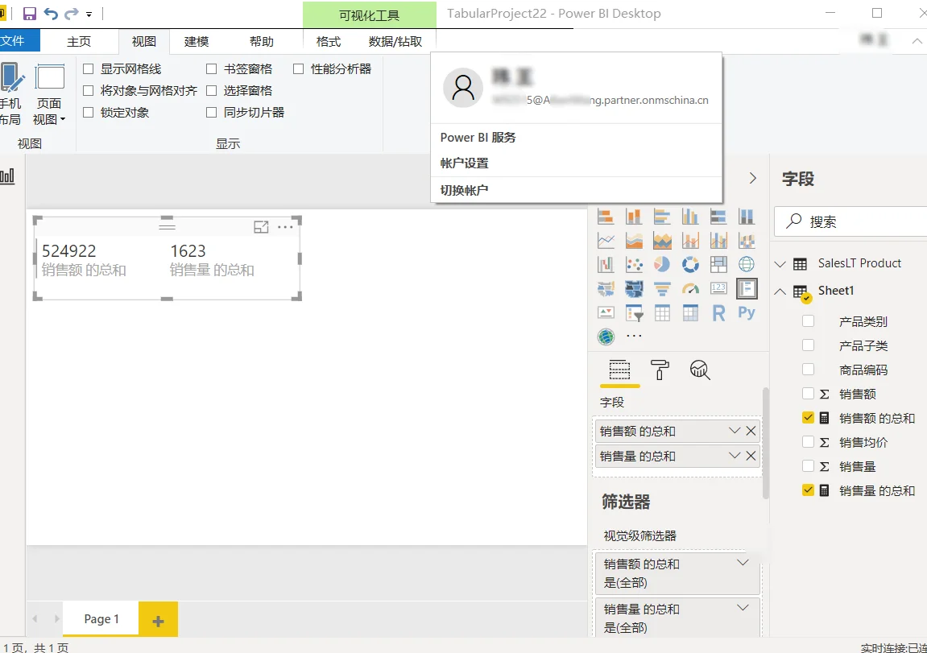Expand the SalesLT Product table
This screenshot has height=653, width=927.
coord(780,264)
